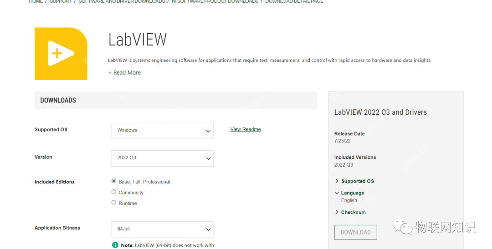Open Software and Driver Downloads breadcrumb
The height and width of the screenshot is (249, 492).
122,2
